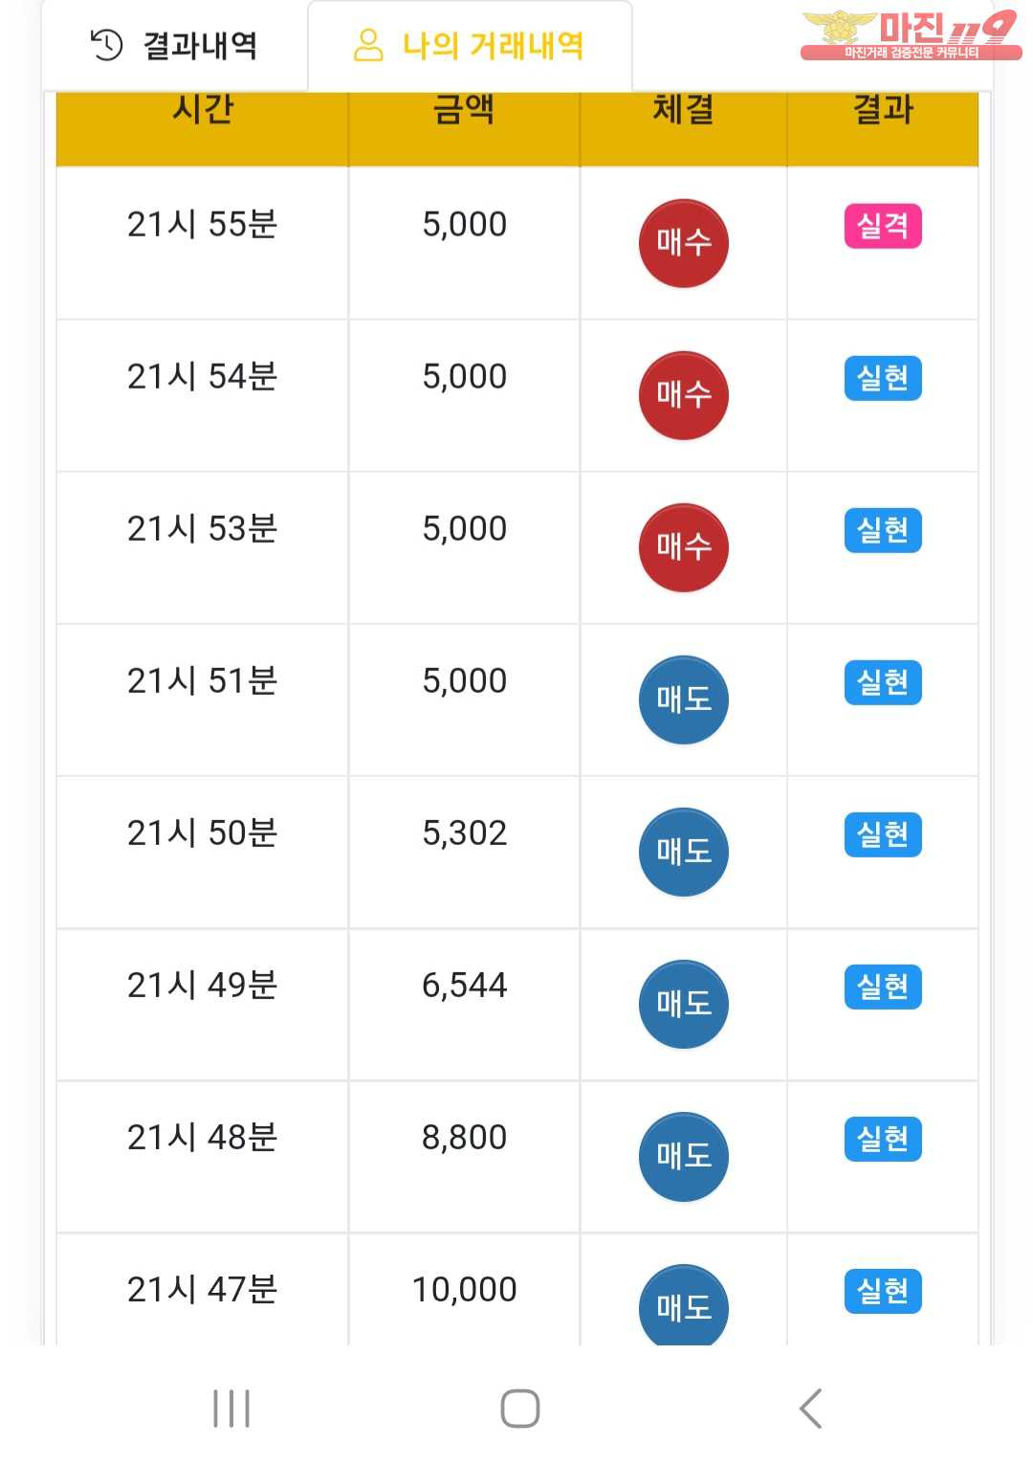The width and height of the screenshot is (1033, 1466).
Task: Tap the 매수 circle for 21시 54분
Action: 683,395
